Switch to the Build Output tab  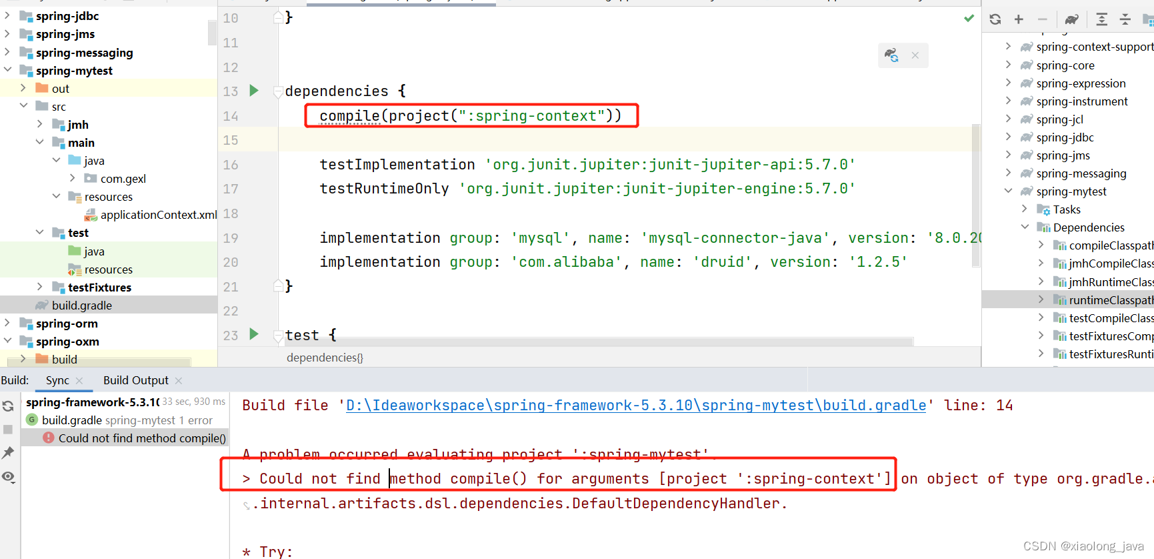point(136,380)
